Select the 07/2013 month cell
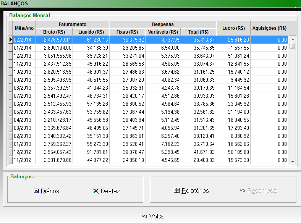This screenshot has height=223, width=301. [x=24, y=96]
